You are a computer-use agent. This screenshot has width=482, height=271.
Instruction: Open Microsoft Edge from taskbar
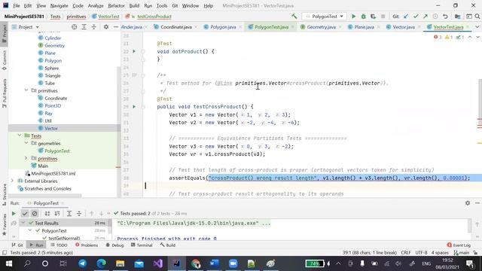click(x=102, y=263)
